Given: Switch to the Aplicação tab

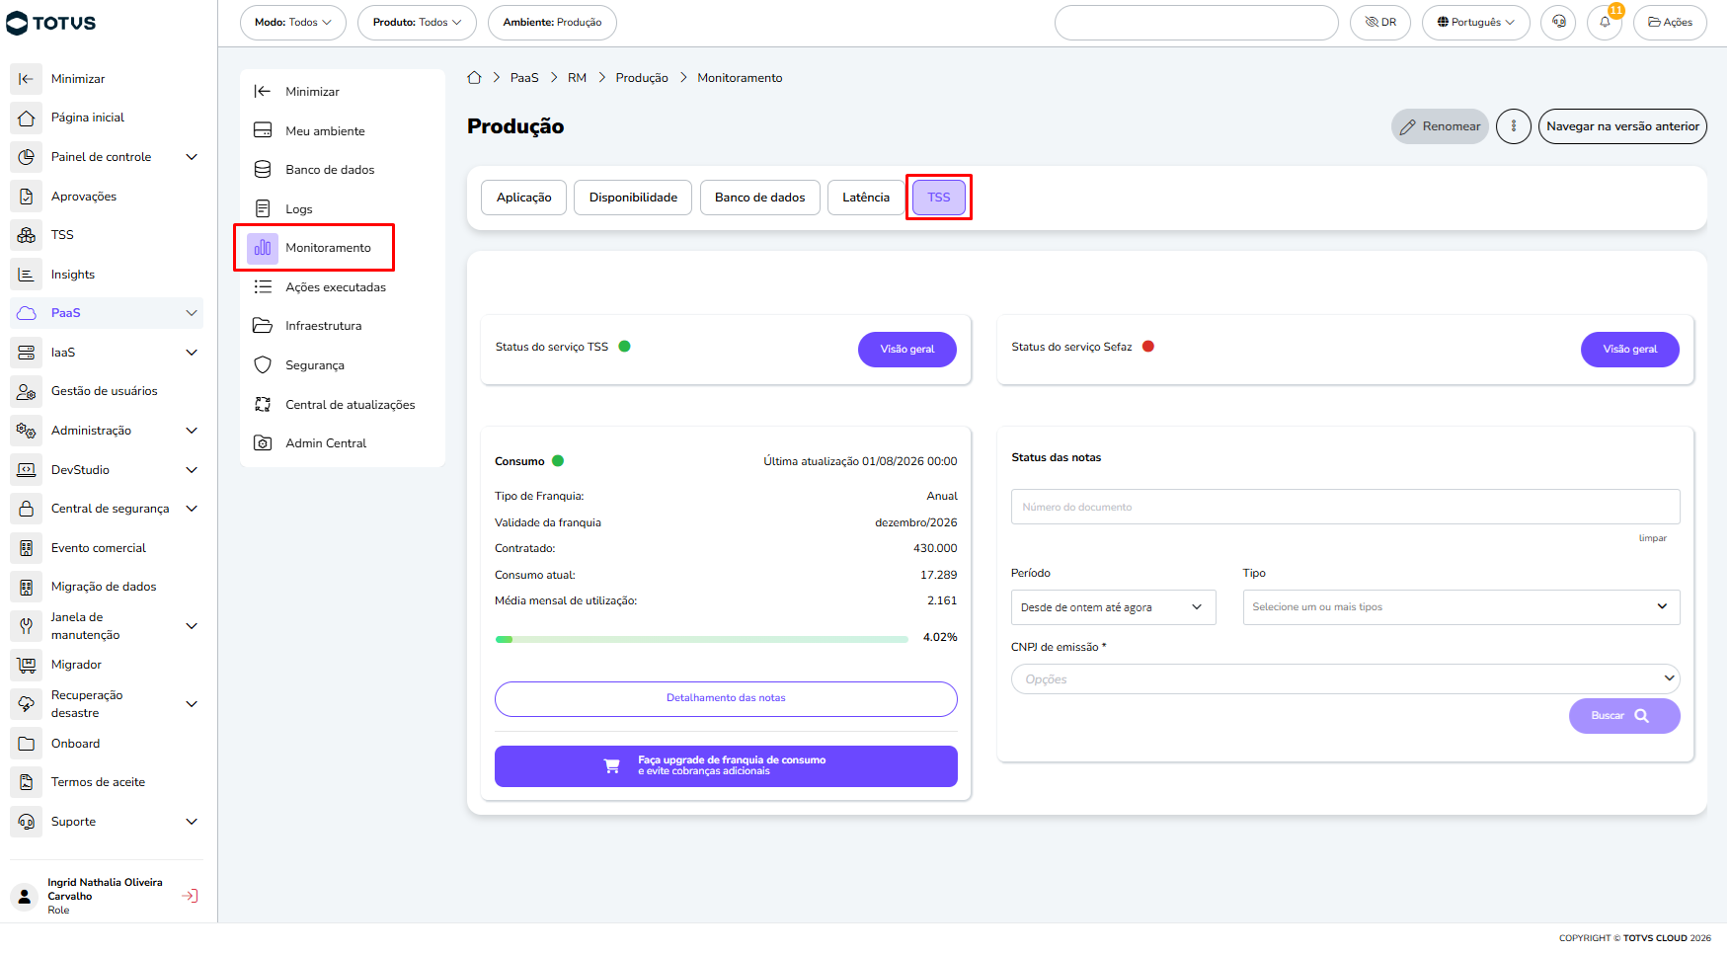Looking at the screenshot, I should coord(524,198).
